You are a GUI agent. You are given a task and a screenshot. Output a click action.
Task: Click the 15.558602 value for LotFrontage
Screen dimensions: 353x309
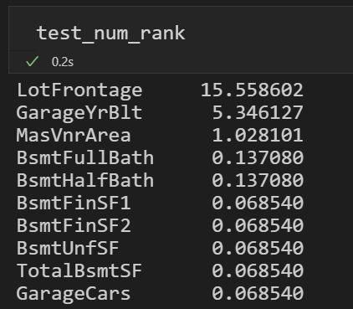252,90
